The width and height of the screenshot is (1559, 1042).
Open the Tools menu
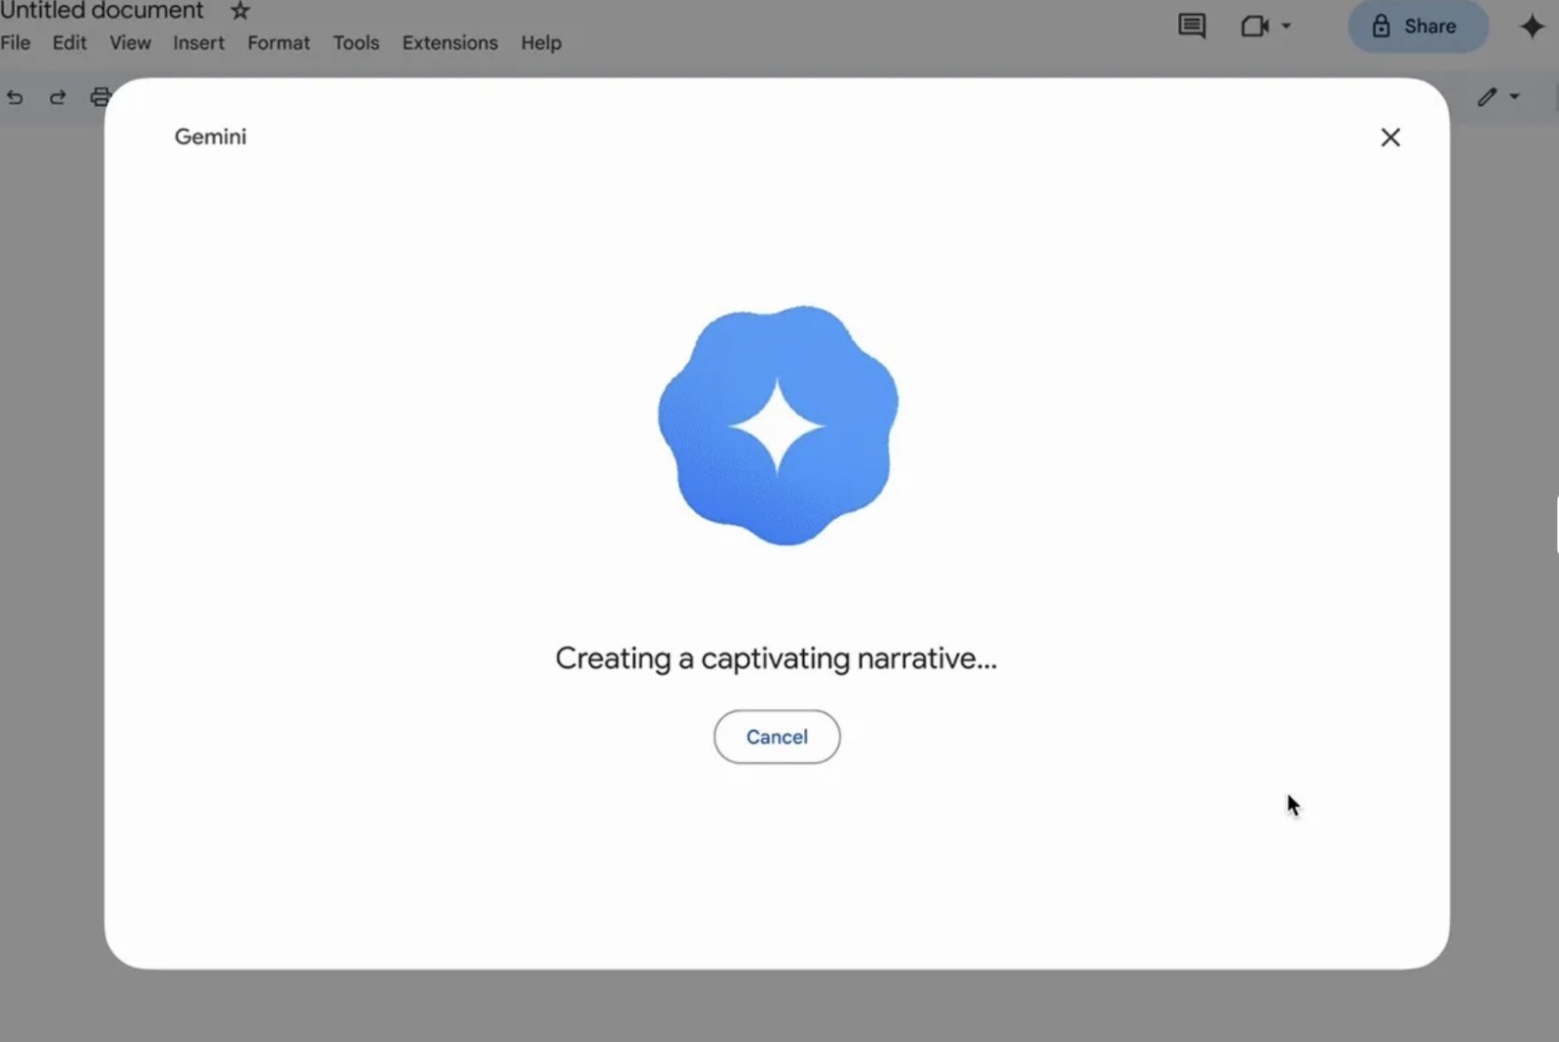[355, 43]
